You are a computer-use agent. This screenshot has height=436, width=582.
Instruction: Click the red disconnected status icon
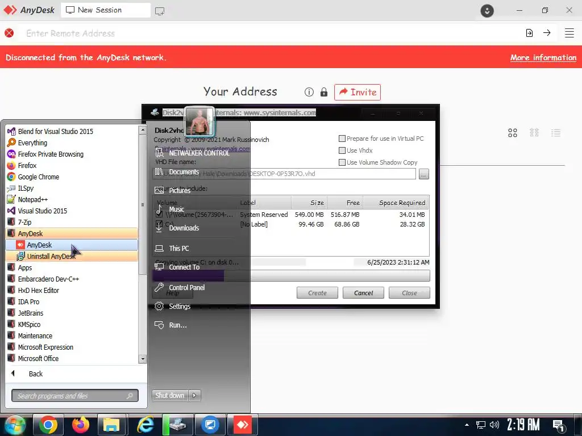pyautogui.click(x=9, y=33)
